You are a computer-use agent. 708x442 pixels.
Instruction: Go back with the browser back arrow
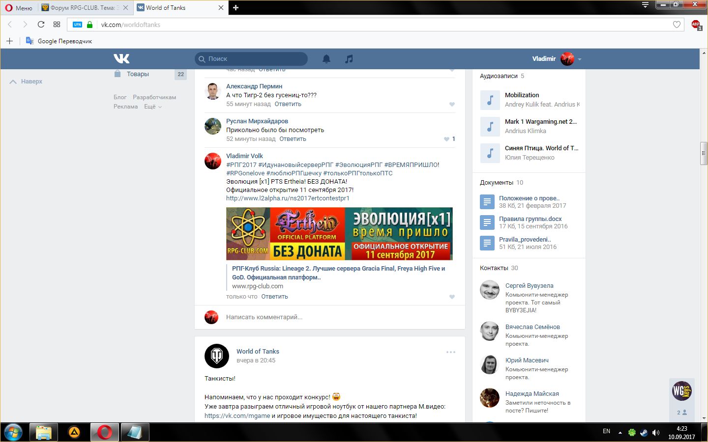9,25
